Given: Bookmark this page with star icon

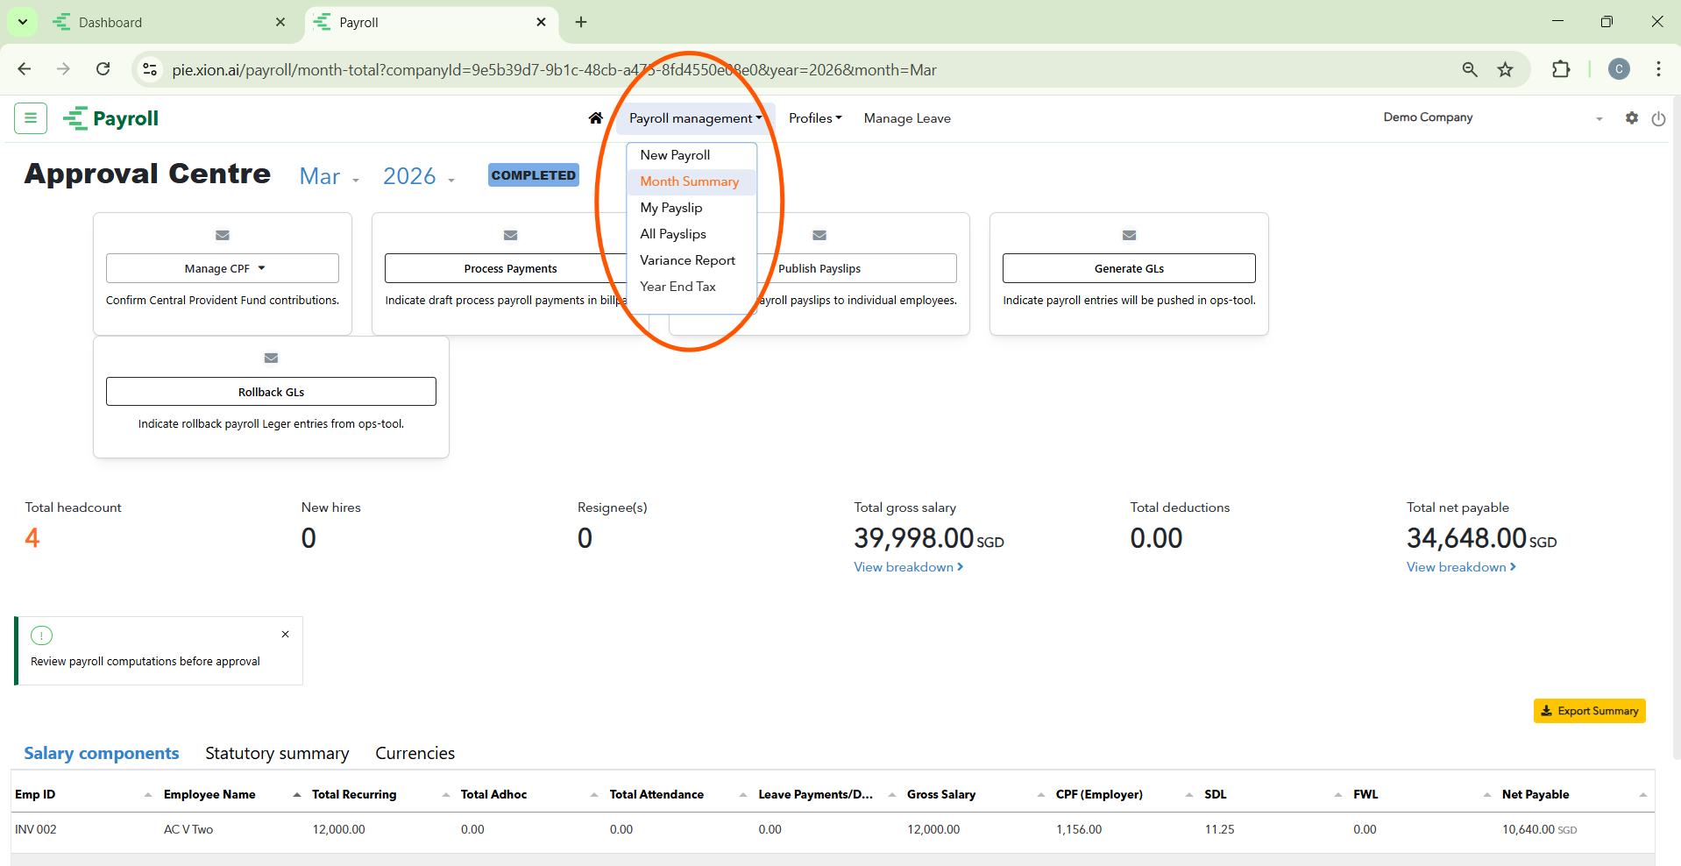Looking at the screenshot, I should (x=1505, y=70).
